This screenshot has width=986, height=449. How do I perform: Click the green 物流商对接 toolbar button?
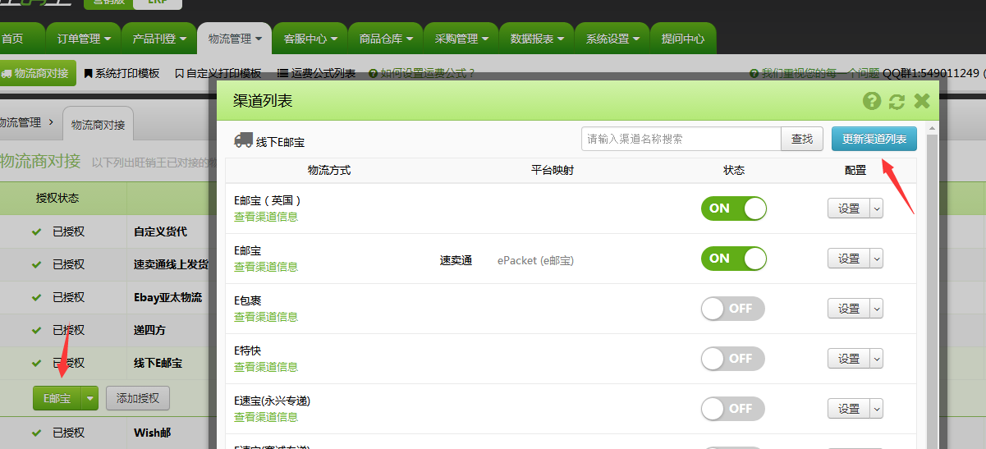point(36,73)
